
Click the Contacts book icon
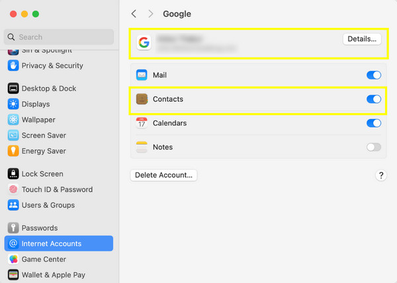click(x=142, y=99)
